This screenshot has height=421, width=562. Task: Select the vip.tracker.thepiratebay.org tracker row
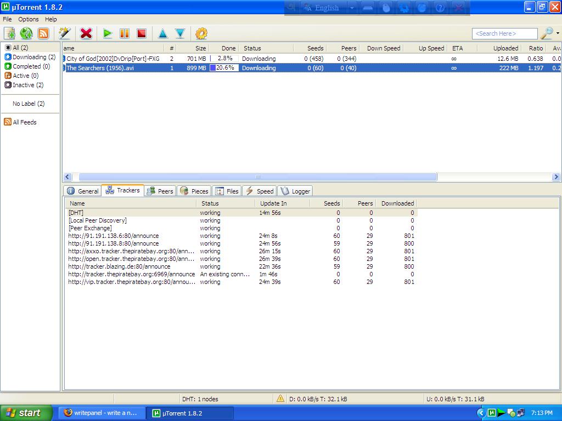point(241,282)
